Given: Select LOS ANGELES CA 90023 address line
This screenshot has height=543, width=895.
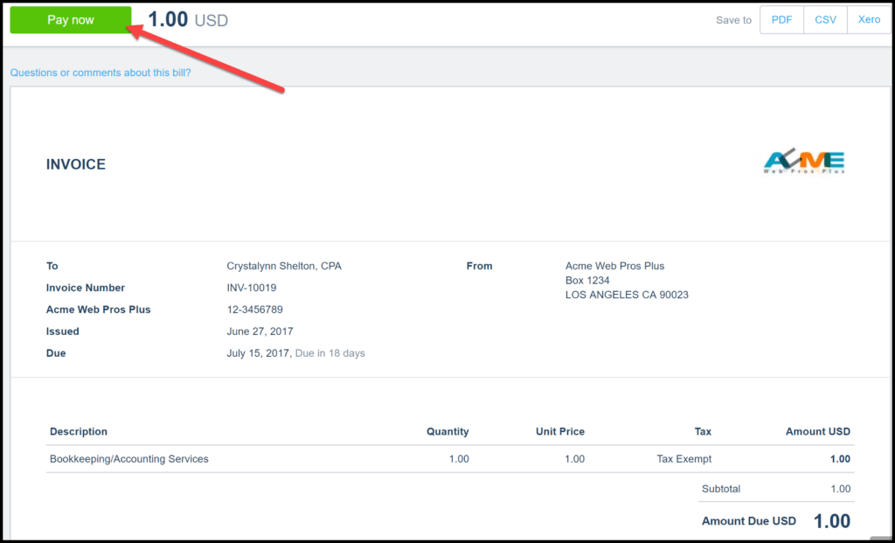Looking at the screenshot, I should coord(627,295).
